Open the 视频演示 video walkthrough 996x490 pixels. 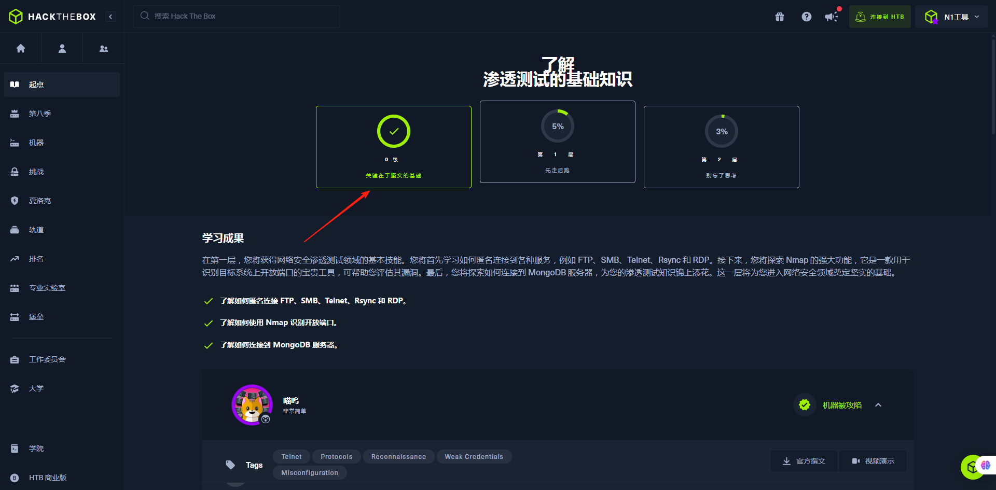[873, 461]
